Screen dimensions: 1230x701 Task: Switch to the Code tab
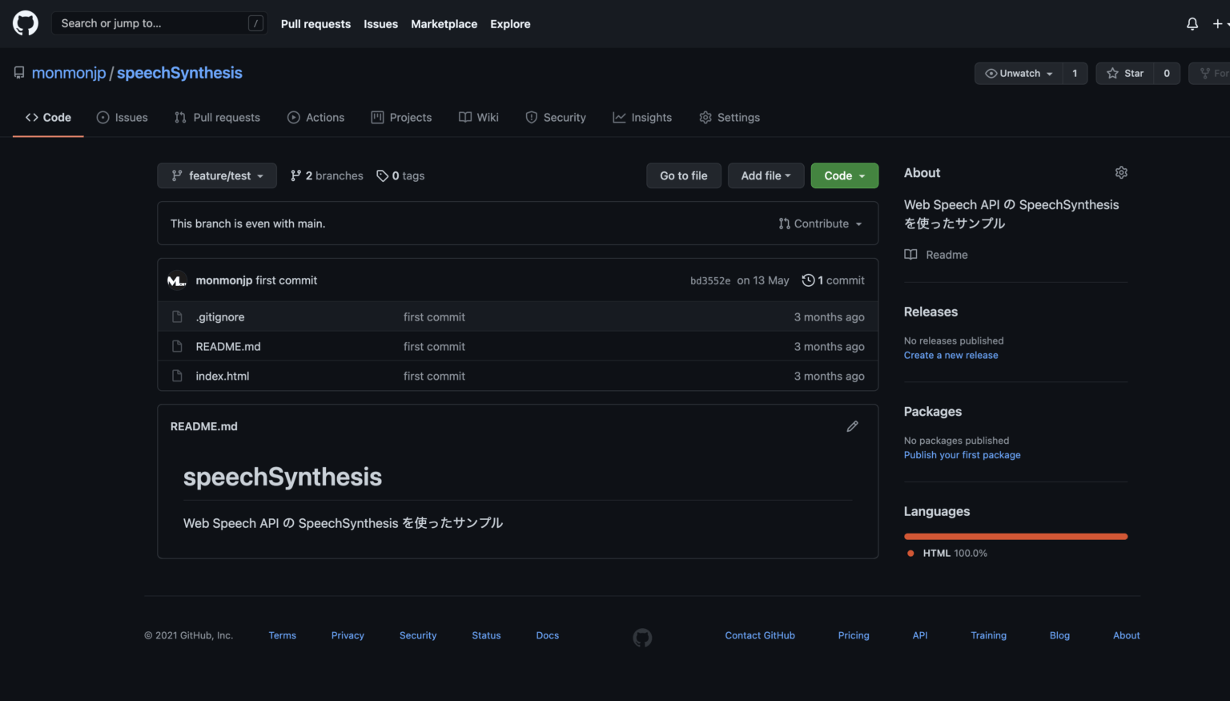click(x=48, y=117)
